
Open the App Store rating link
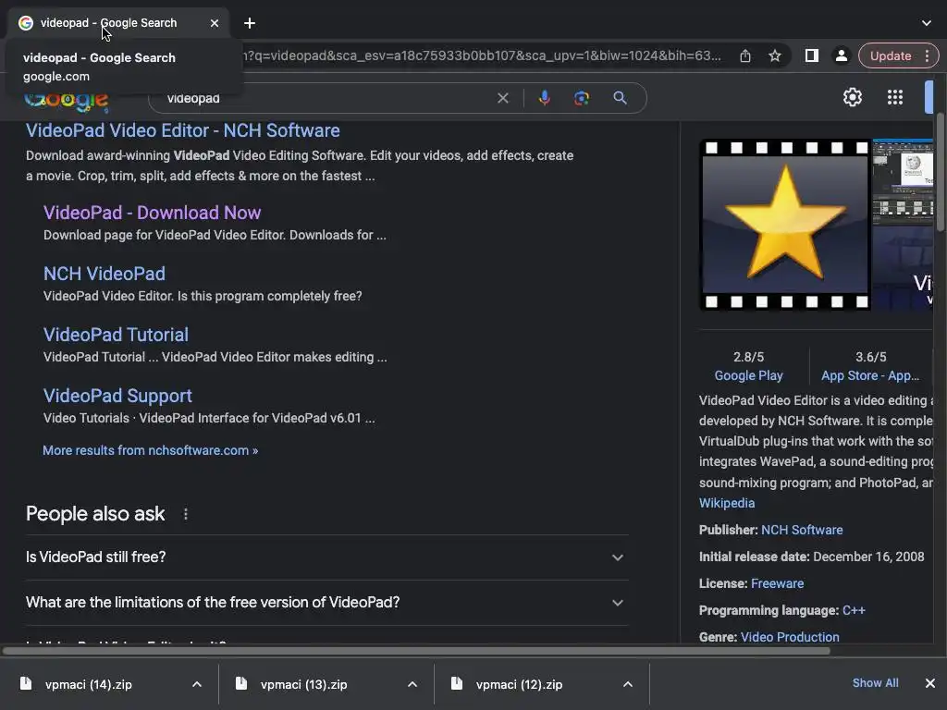870,375
